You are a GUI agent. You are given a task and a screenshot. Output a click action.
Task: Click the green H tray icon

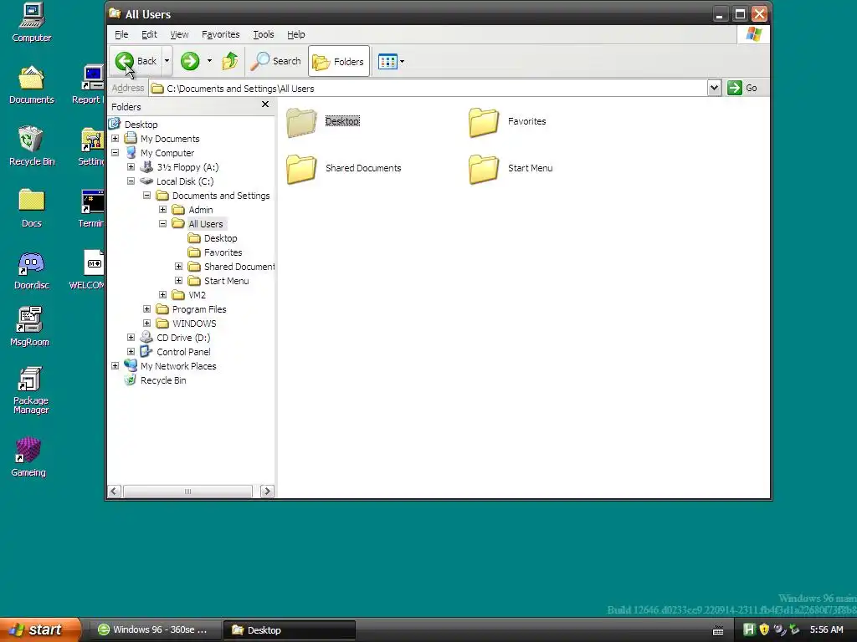pyautogui.click(x=749, y=630)
